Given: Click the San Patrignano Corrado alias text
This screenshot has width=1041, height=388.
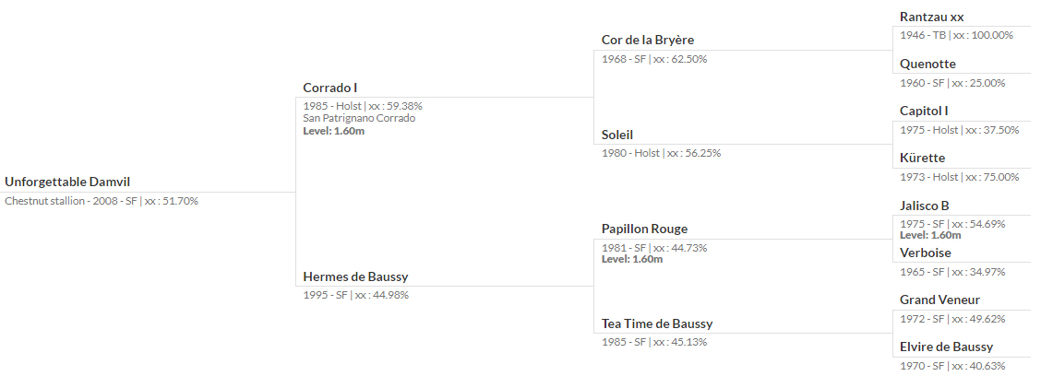Looking at the screenshot, I should click(x=359, y=118).
